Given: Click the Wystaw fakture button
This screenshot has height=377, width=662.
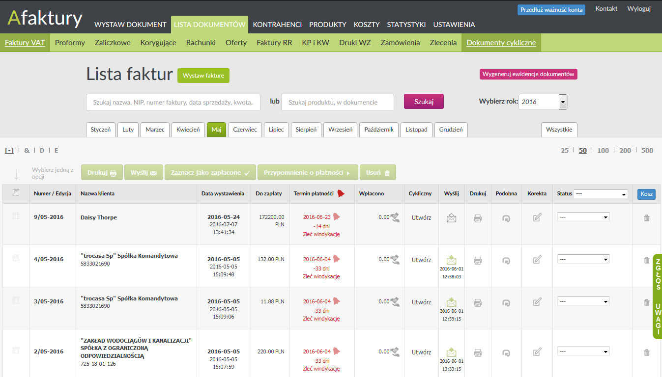Looking at the screenshot, I should pyautogui.click(x=203, y=76).
